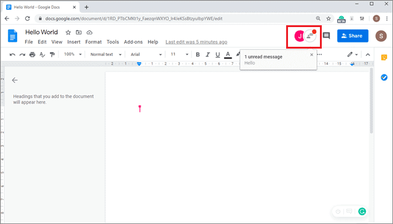This screenshot has width=393, height=224.
Task: Toggle bold formatting
Action: 198,55
